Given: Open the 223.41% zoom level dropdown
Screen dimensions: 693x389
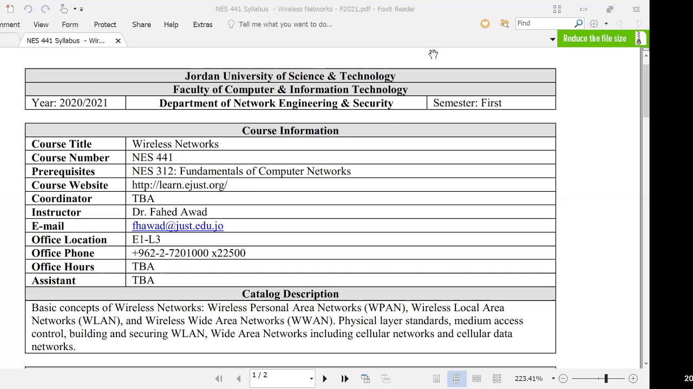Looking at the screenshot, I should click(553, 379).
